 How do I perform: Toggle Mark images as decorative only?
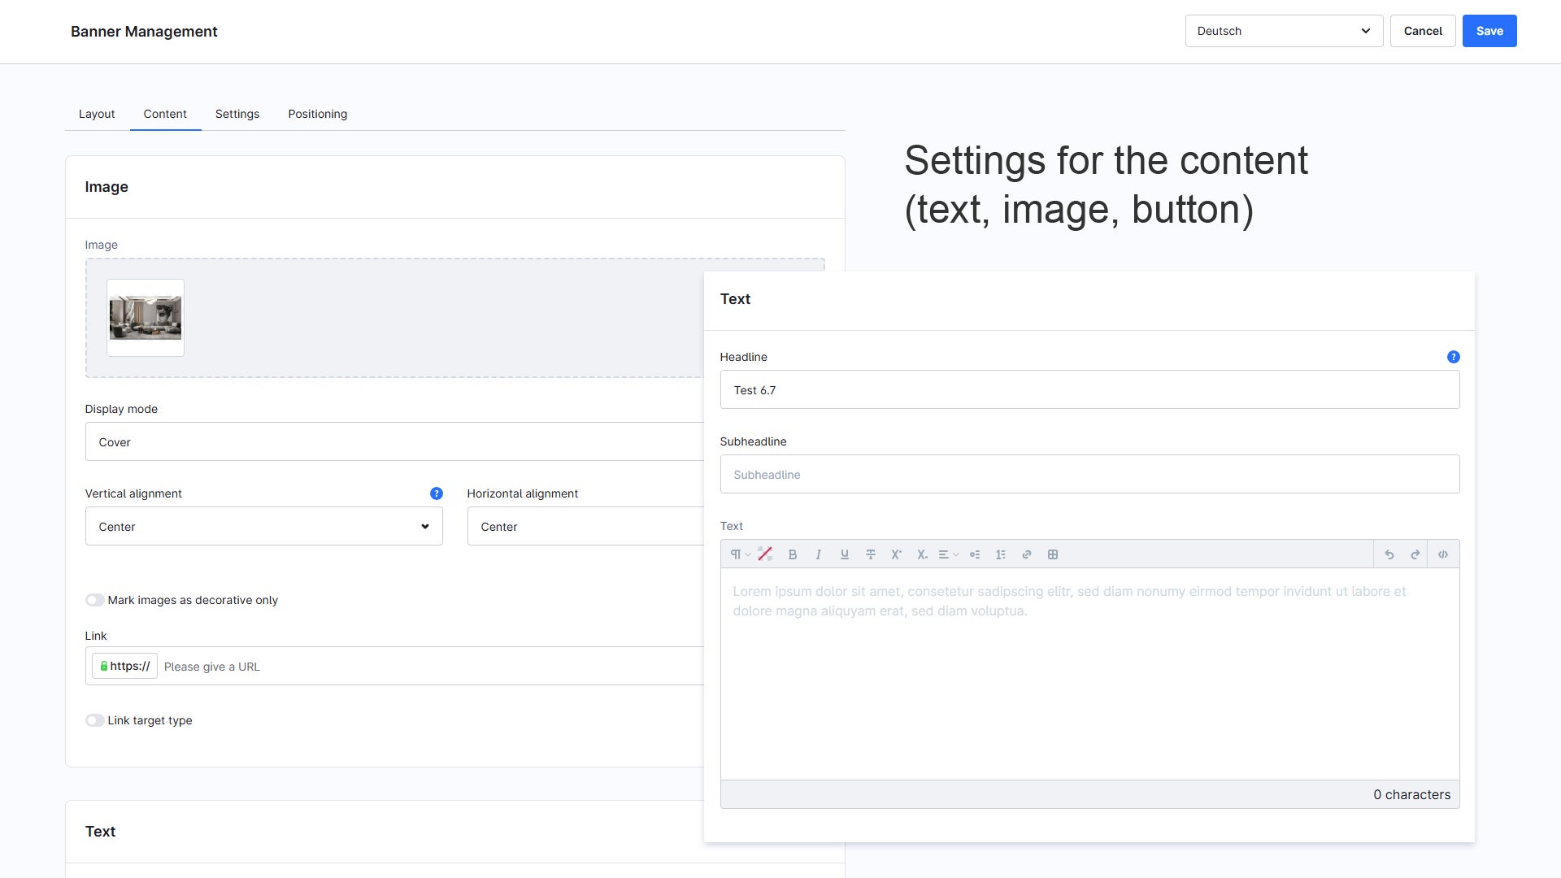pos(95,600)
